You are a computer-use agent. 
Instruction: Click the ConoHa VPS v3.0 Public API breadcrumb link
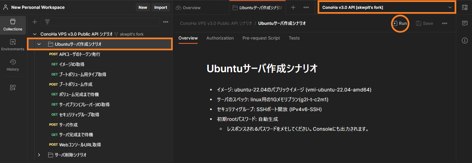click(216, 23)
